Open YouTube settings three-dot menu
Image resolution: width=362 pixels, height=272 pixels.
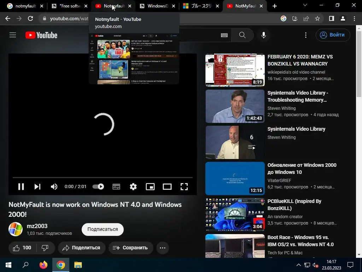click(306, 35)
